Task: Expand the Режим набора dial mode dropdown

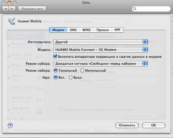Action: pos(100,63)
